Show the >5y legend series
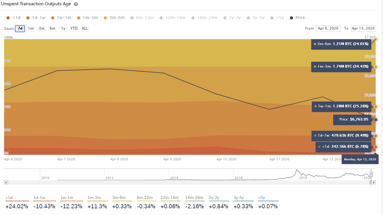The height and width of the screenshot is (215, 383). tap(277, 18)
